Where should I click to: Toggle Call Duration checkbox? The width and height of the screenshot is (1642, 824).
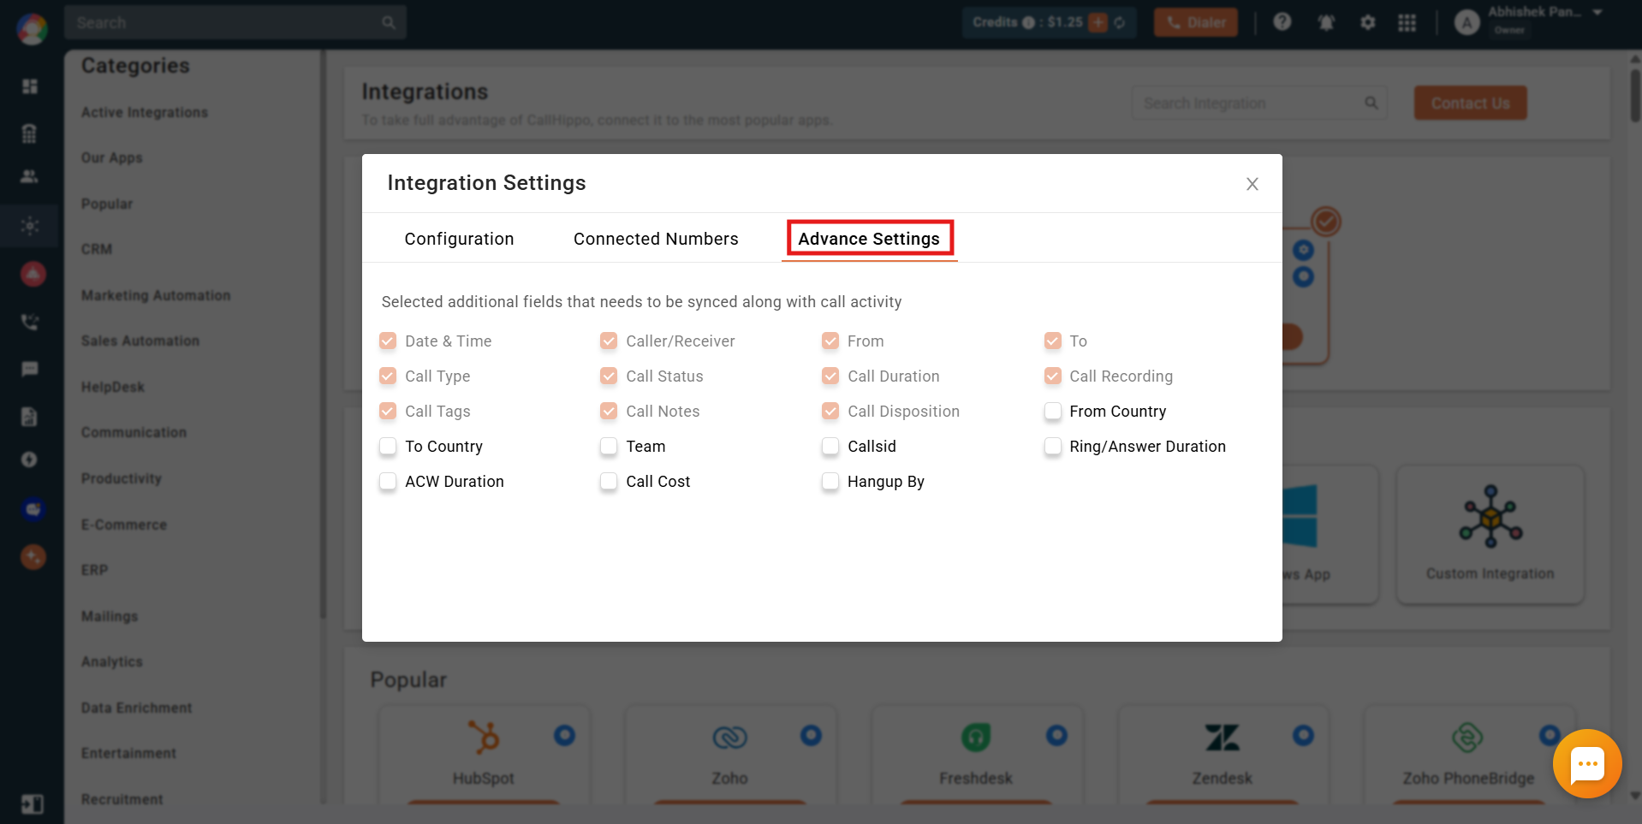pyautogui.click(x=830, y=376)
